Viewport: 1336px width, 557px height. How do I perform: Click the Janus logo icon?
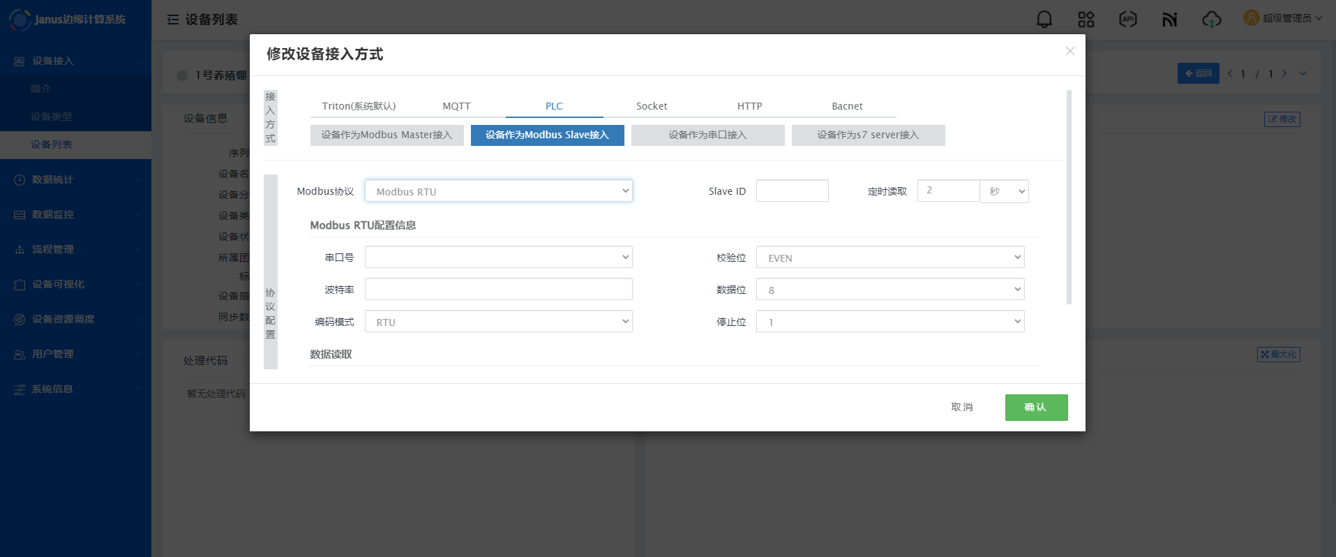[x=19, y=20]
